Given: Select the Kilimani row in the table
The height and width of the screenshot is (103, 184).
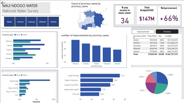Looking at the screenshot, I should (x=156, y=49).
